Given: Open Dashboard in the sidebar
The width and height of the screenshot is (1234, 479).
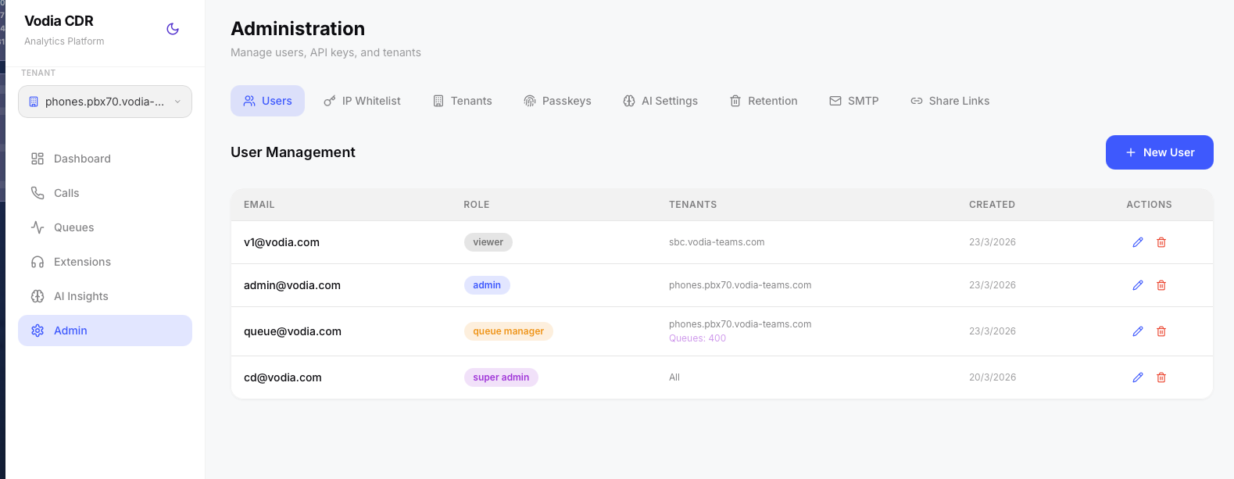Looking at the screenshot, I should [x=82, y=159].
